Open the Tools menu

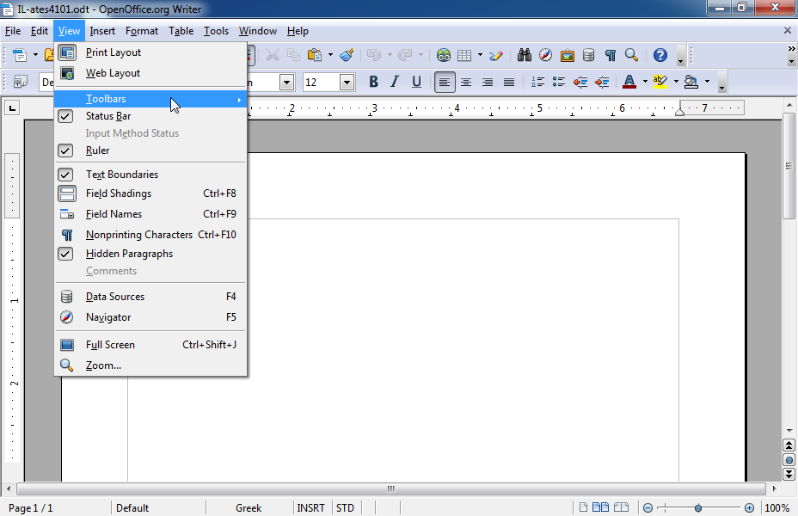click(217, 31)
